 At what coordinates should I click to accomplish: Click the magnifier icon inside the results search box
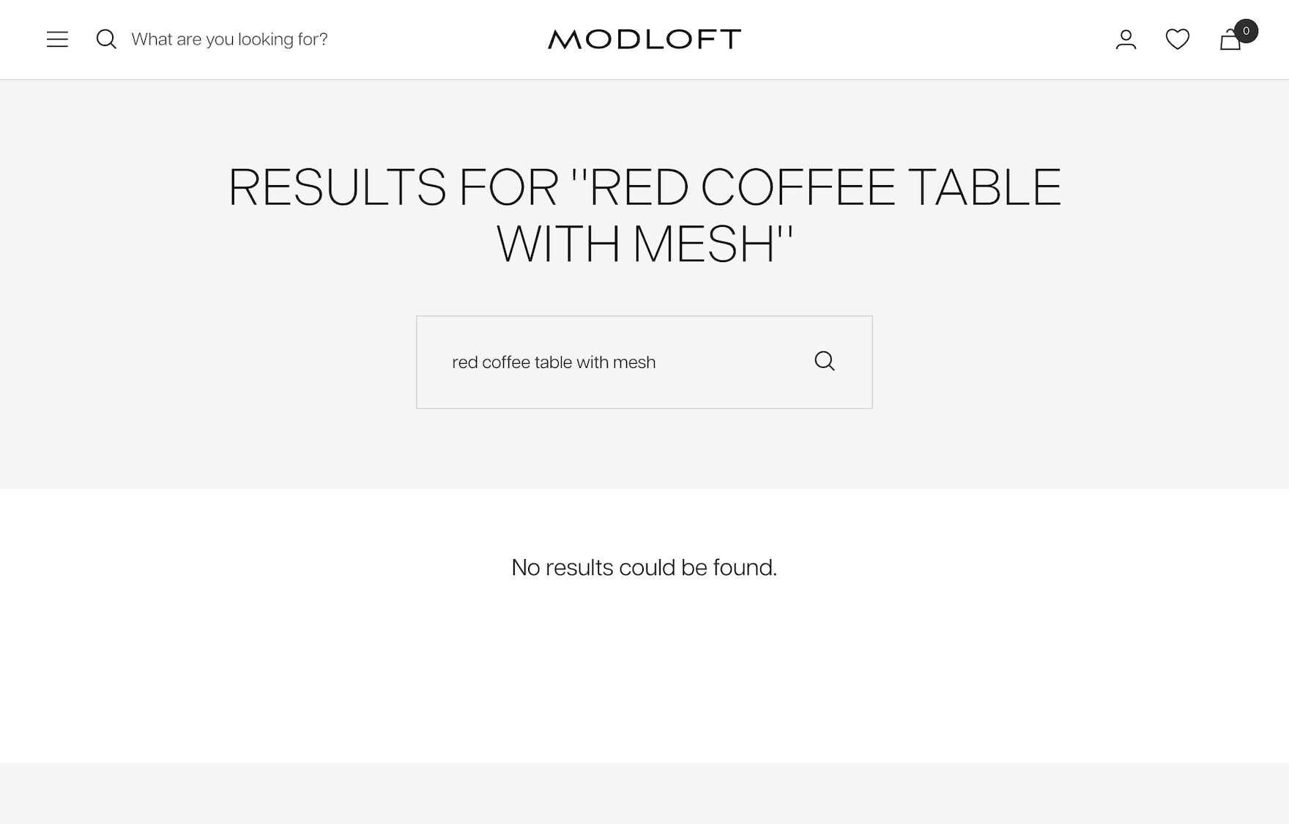coord(825,362)
